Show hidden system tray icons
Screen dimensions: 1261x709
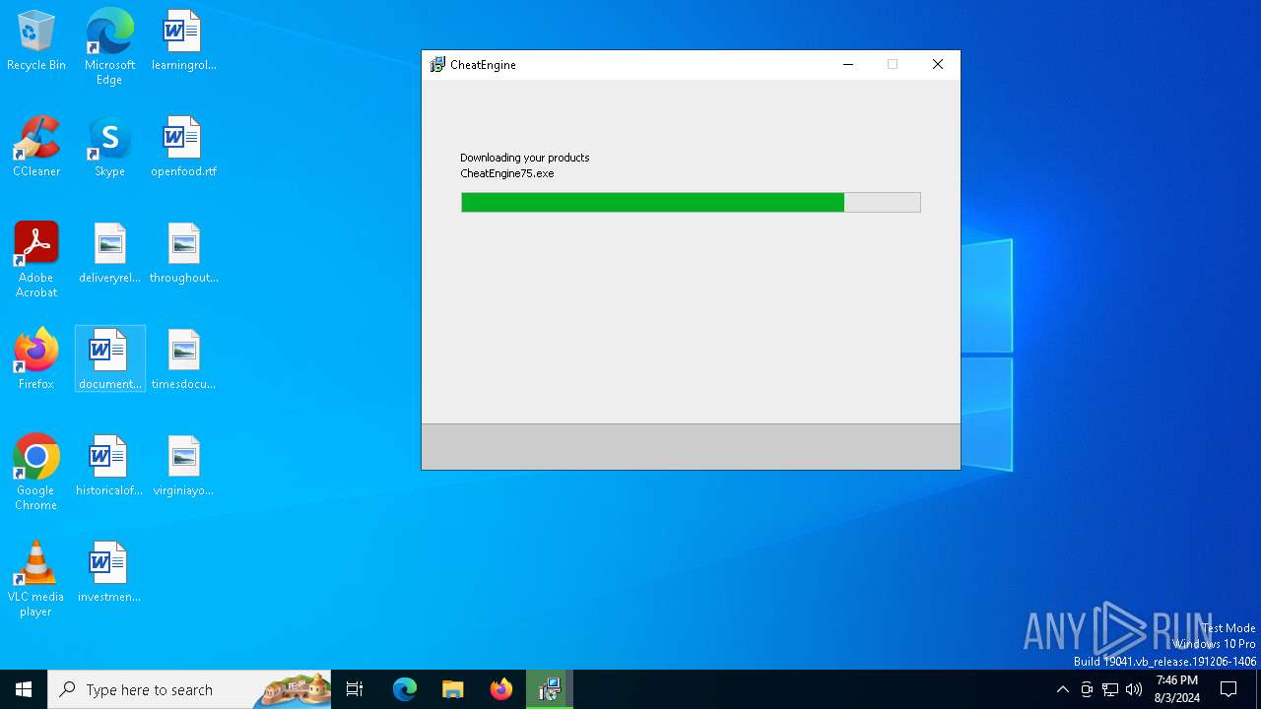click(x=1062, y=689)
